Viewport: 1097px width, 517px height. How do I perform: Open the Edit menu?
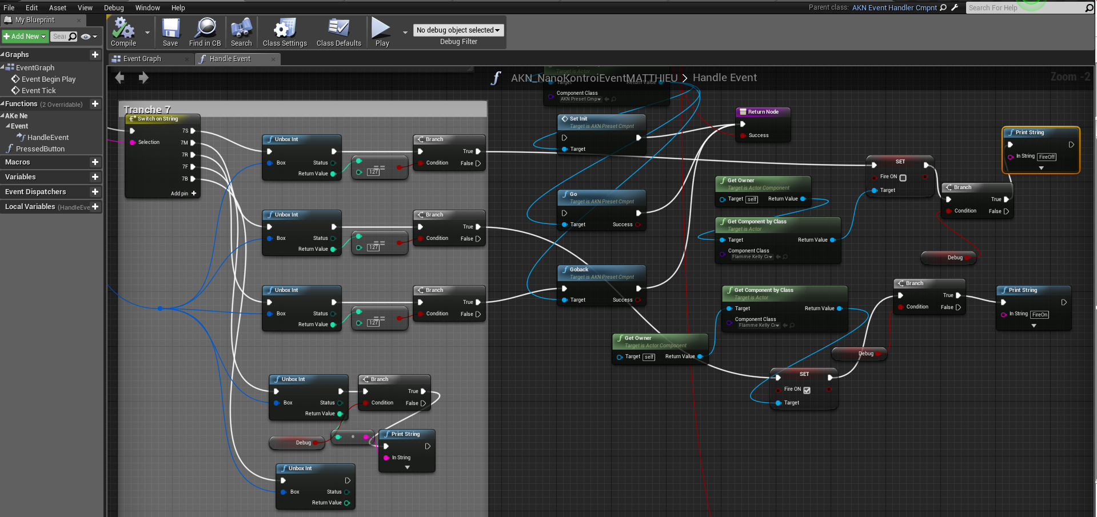(31, 7)
